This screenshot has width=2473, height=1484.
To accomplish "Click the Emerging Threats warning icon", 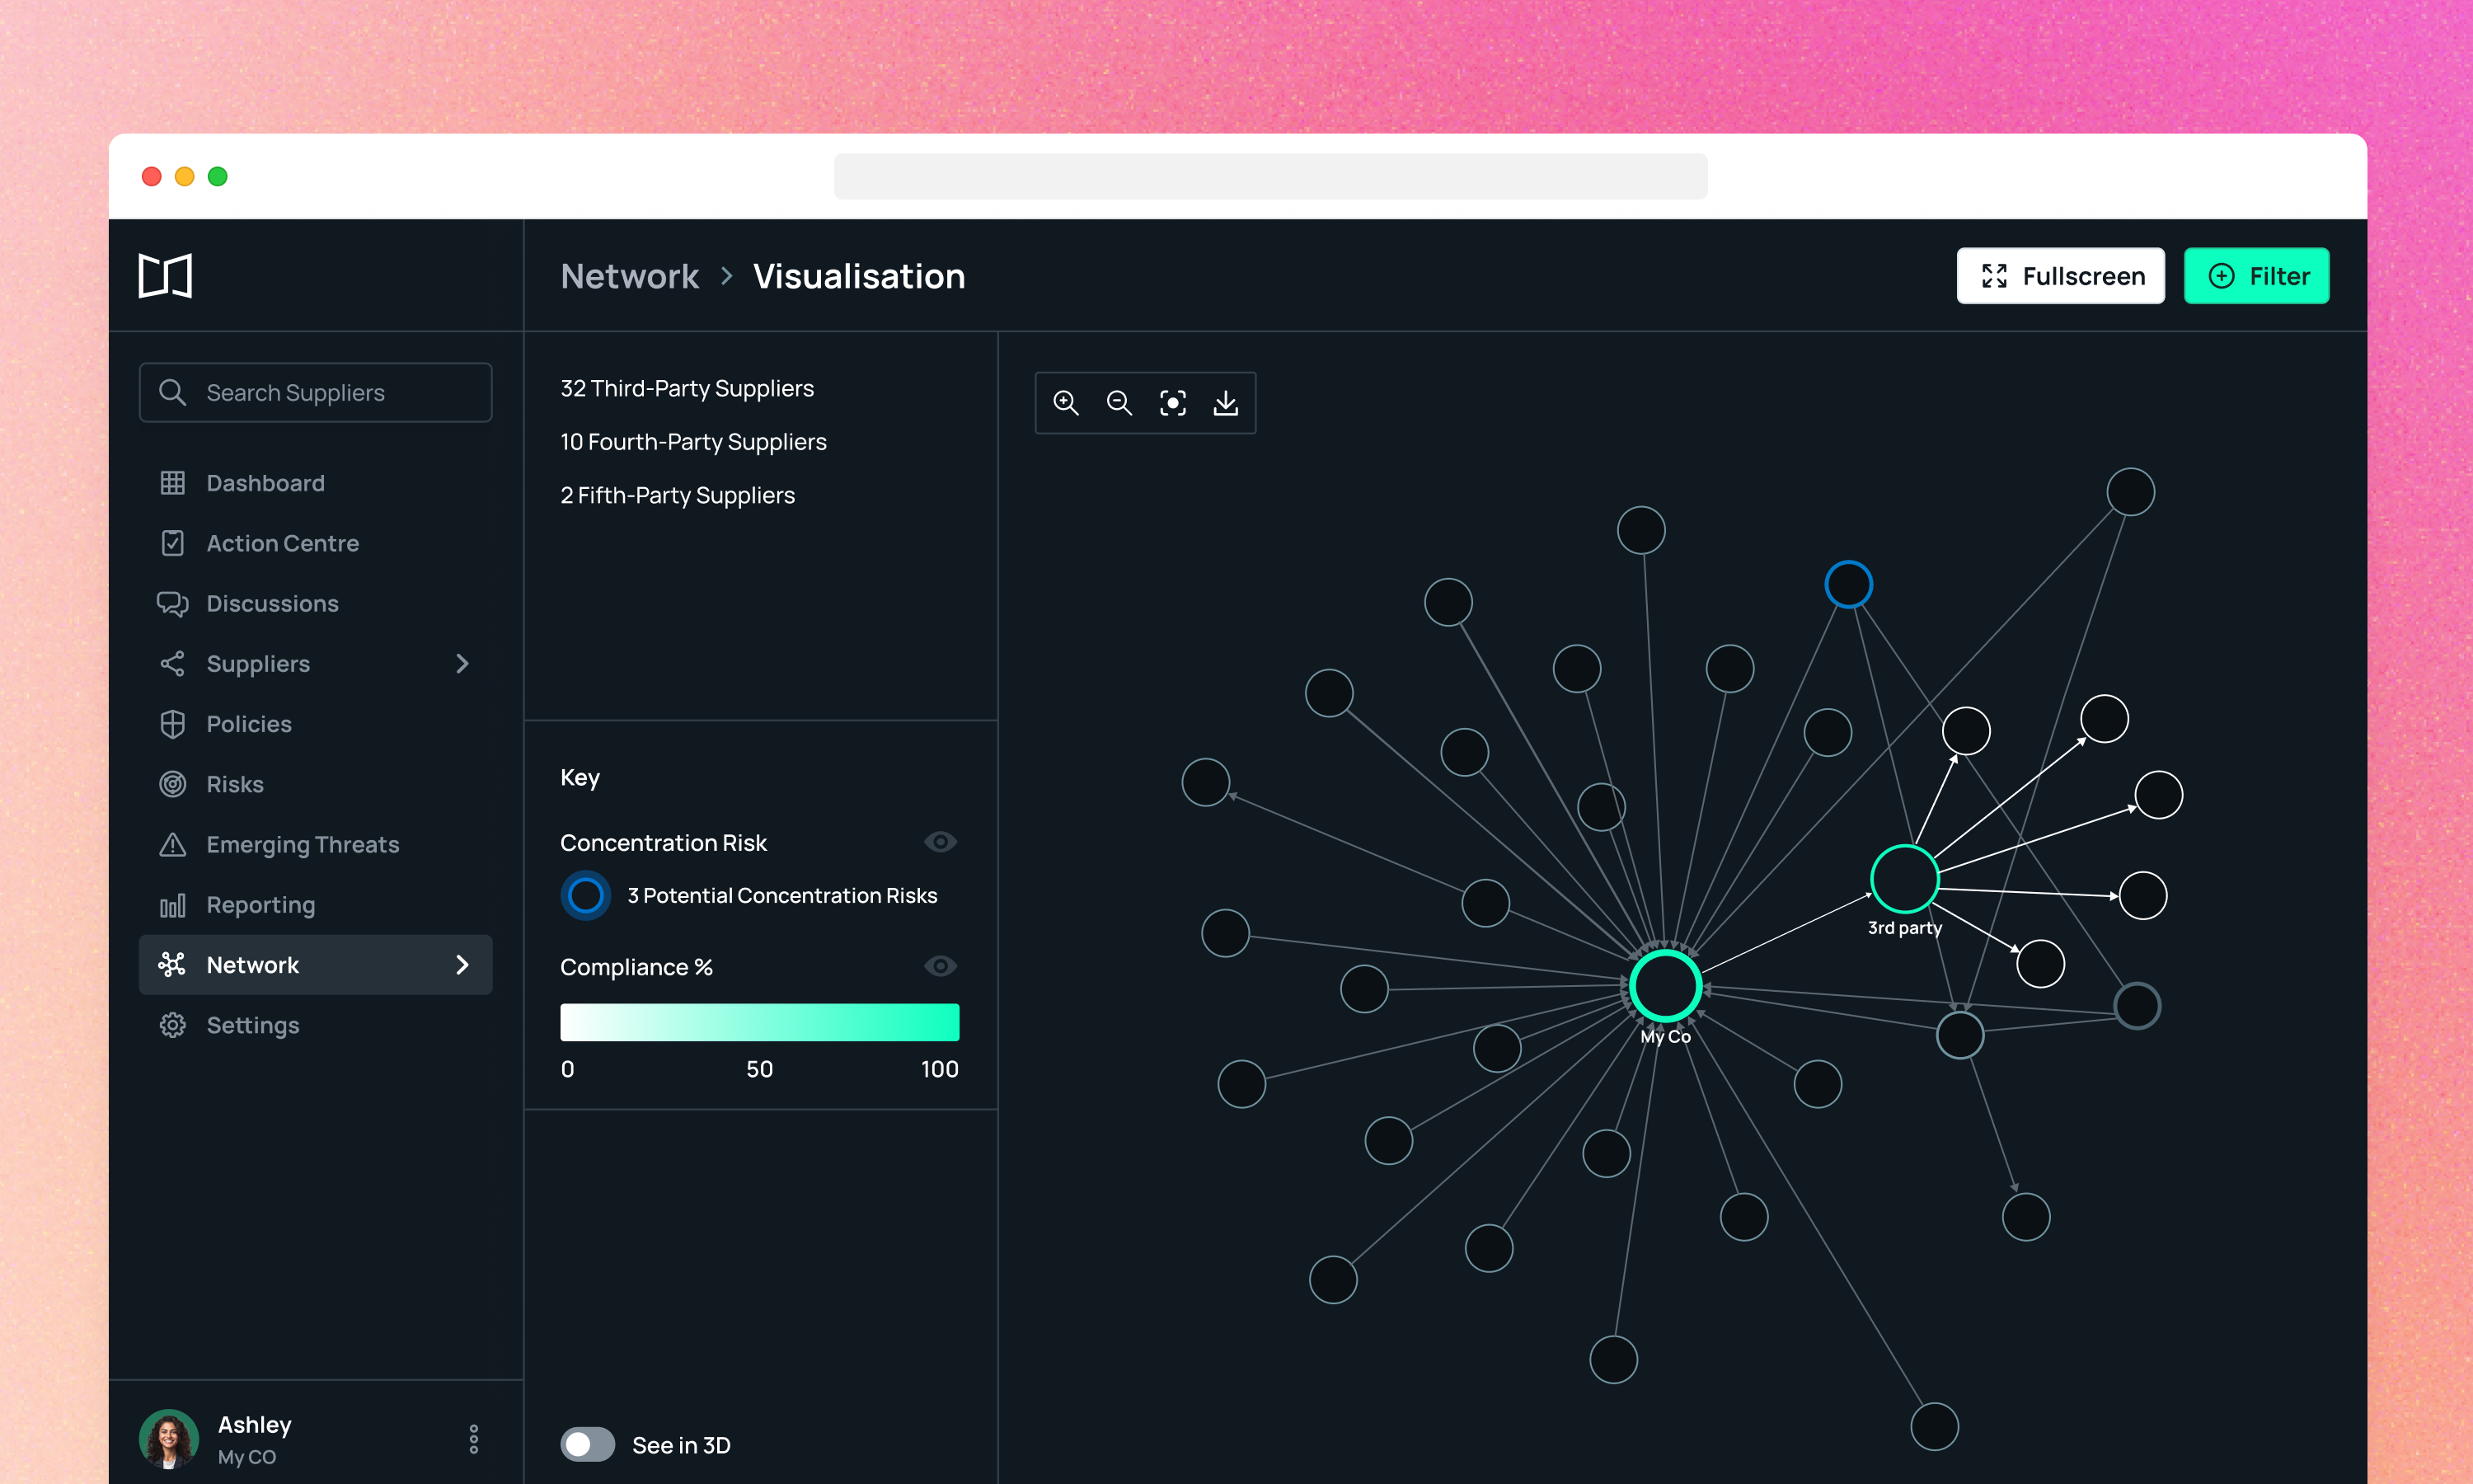I will (x=173, y=844).
